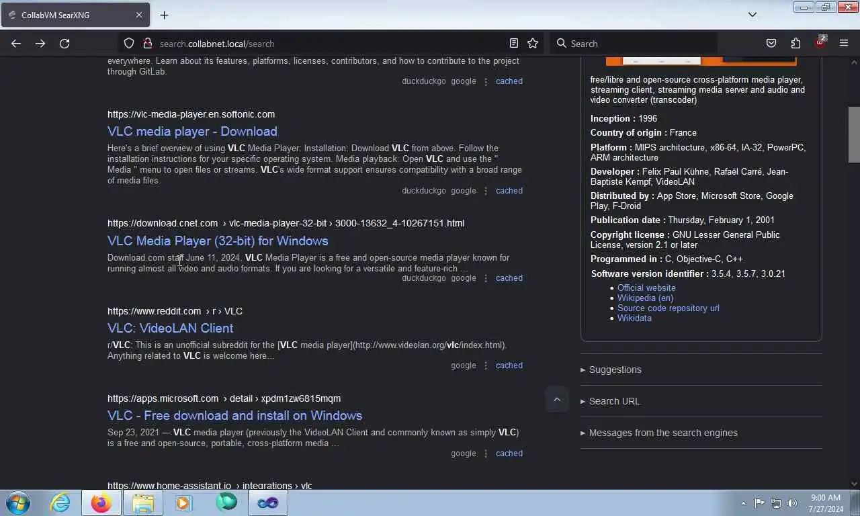Close the CollabVM SearXNG tab
The image size is (860, 516).
[139, 15]
